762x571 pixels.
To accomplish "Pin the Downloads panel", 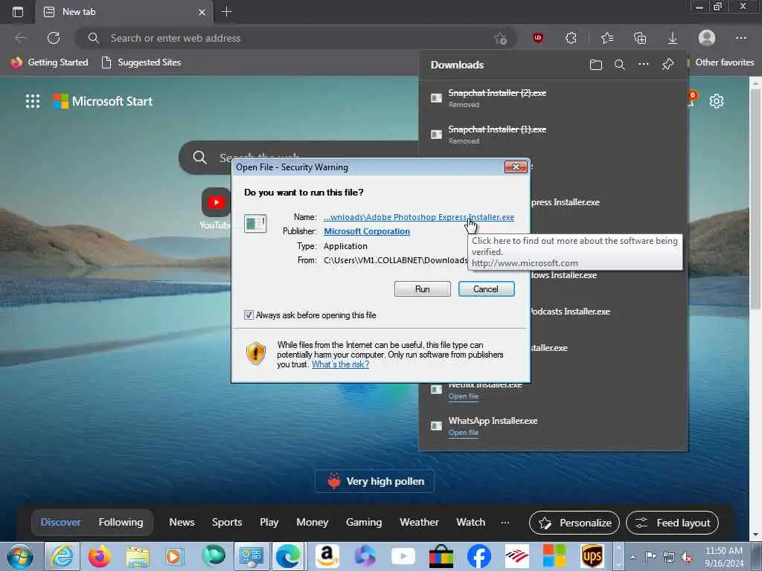I will tap(667, 64).
